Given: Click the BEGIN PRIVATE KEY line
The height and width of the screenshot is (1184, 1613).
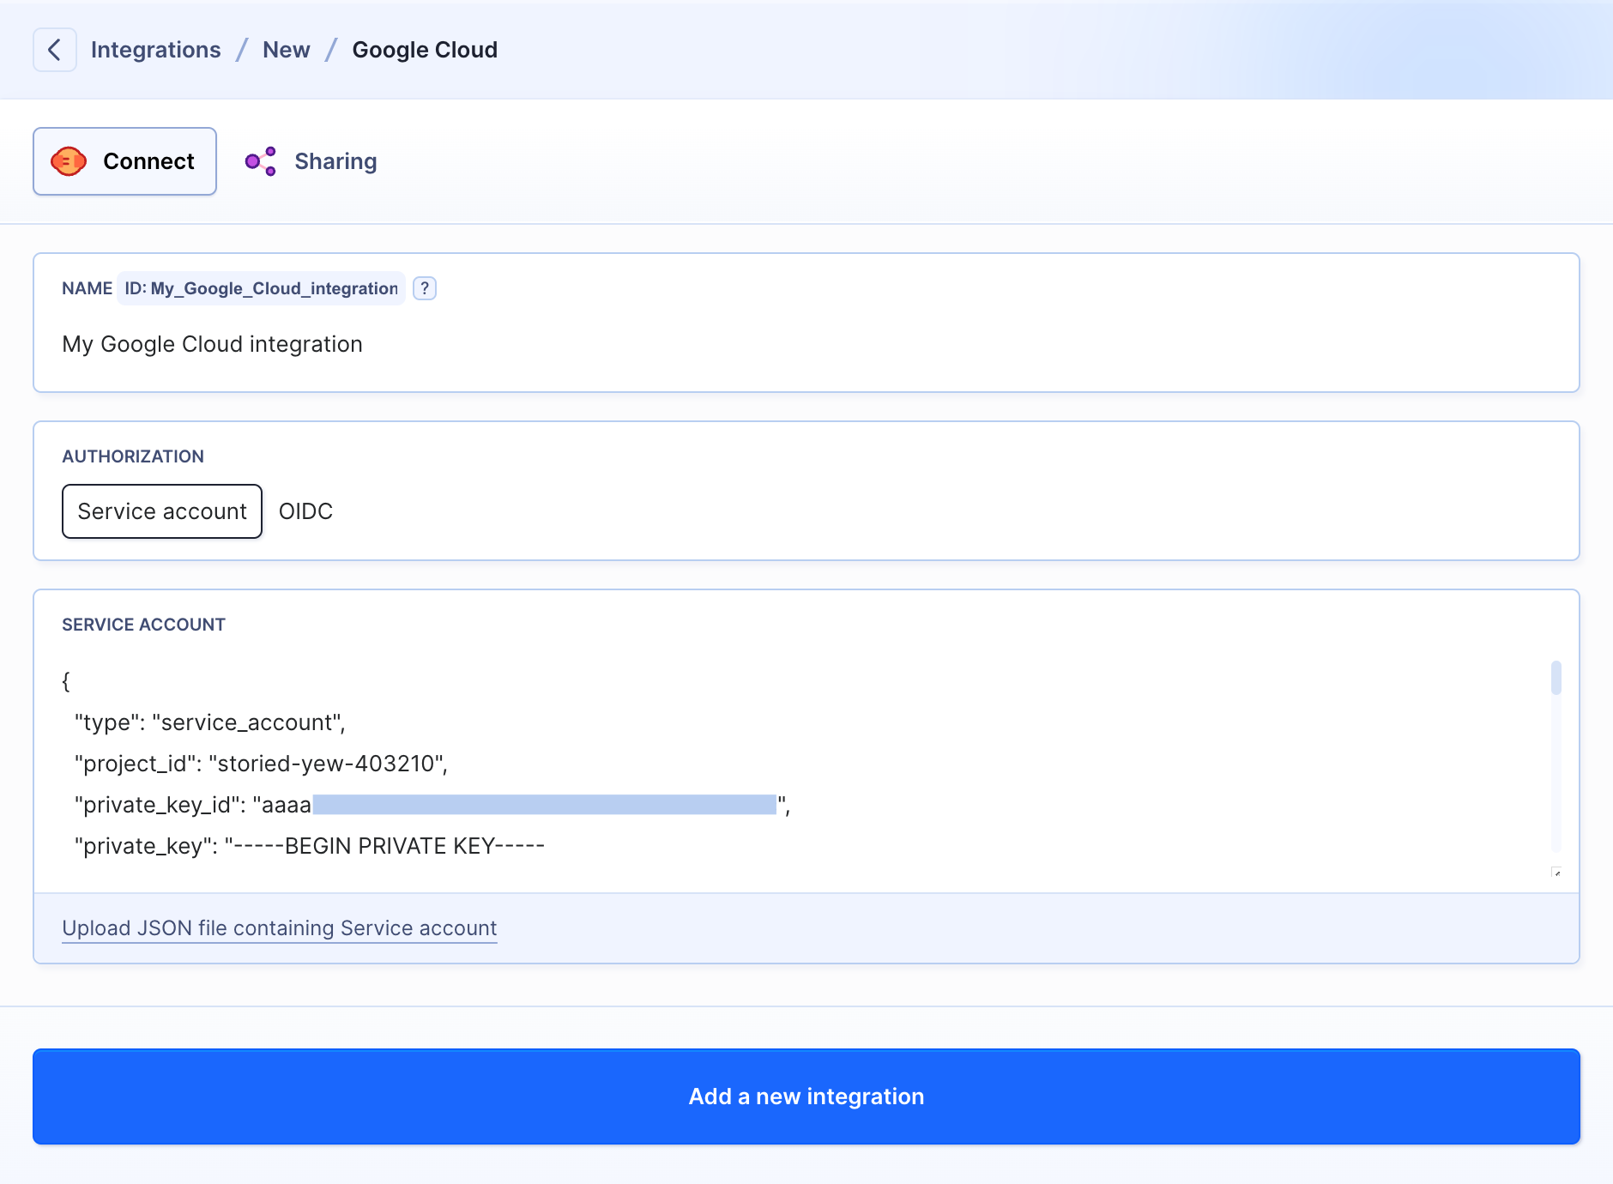Looking at the screenshot, I should [x=310, y=846].
